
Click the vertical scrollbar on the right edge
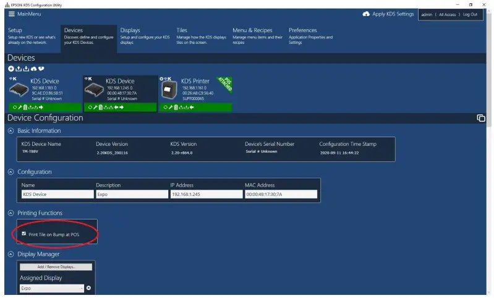click(489, 69)
